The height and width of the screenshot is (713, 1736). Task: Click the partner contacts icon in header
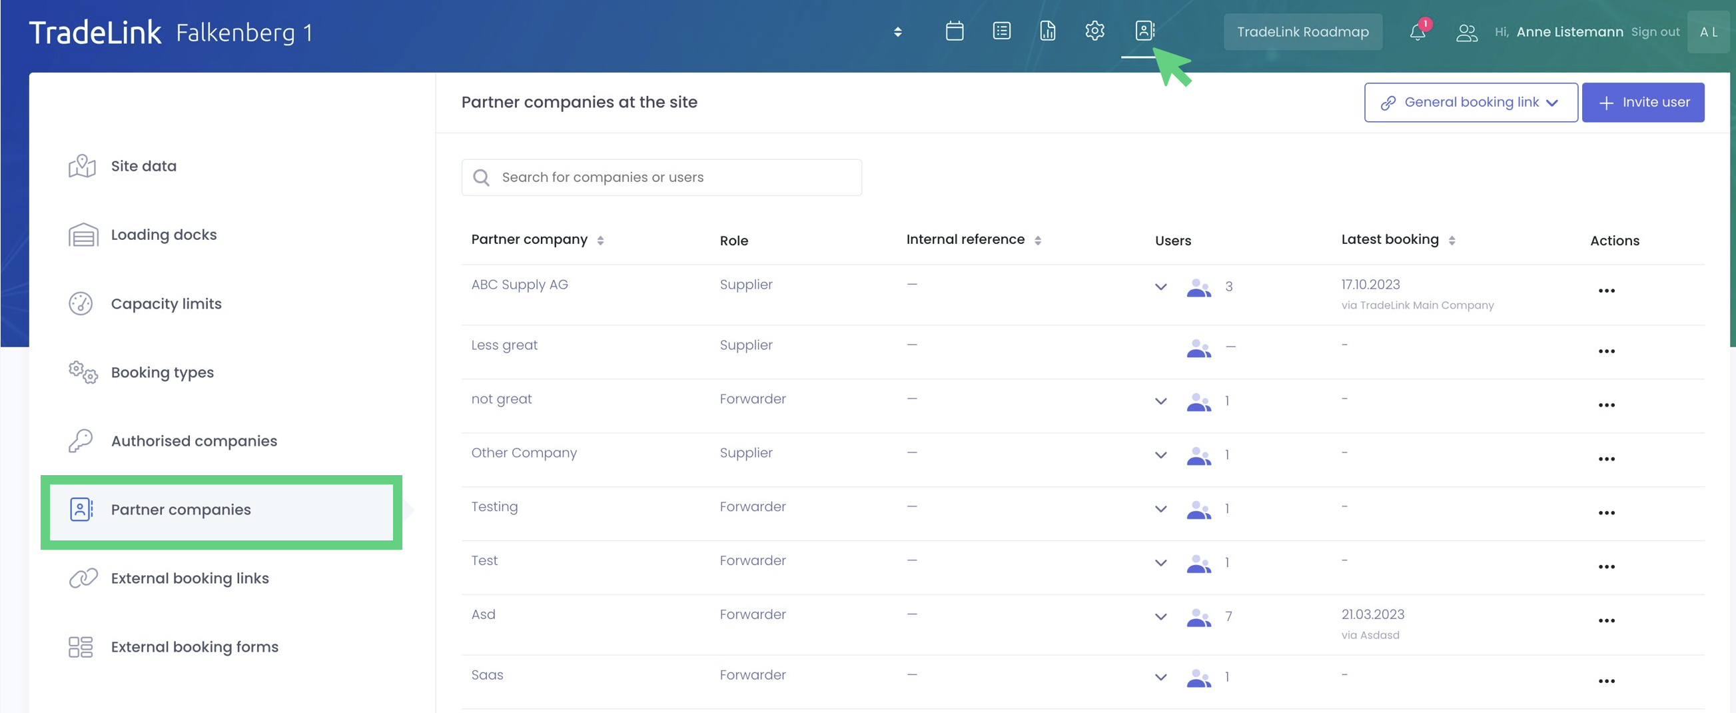pos(1144,31)
